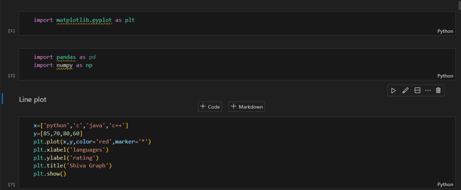Viewport: 461px width, 190px height.
Task: Change language mode of matplotlib import cell
Action: (445, 31)
